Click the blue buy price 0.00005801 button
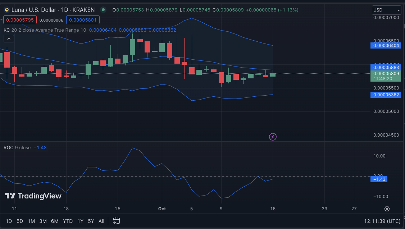This screenshot has width=405, height=229. click(x=83, y=20)
